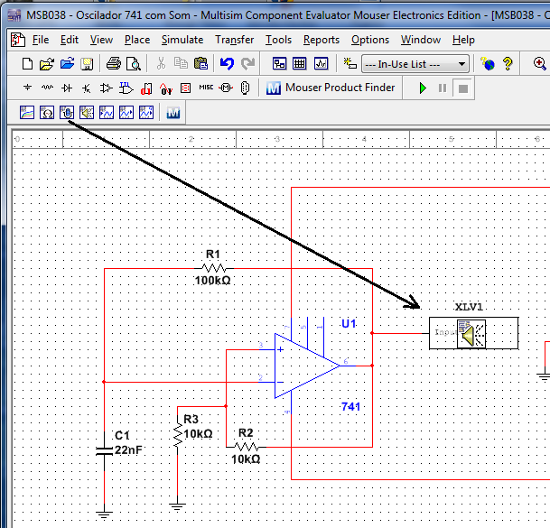Click the Mouser M icon in the instruments toolbar
Viewport: 550px width, 528px height.
click(x=173, y=113)
